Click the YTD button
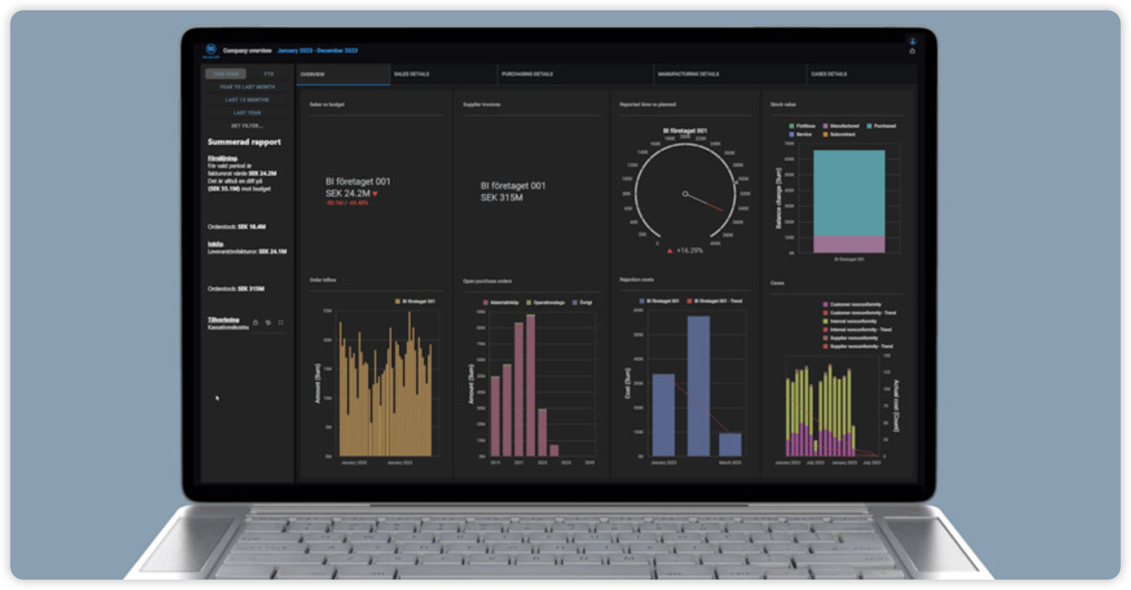 tap(269, 74)
